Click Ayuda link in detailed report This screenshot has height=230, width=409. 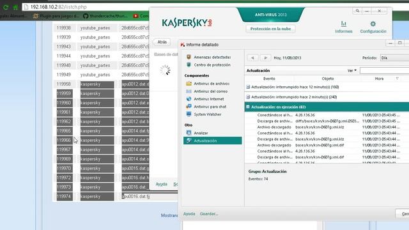pyautogui.click(x=189, y=213)
